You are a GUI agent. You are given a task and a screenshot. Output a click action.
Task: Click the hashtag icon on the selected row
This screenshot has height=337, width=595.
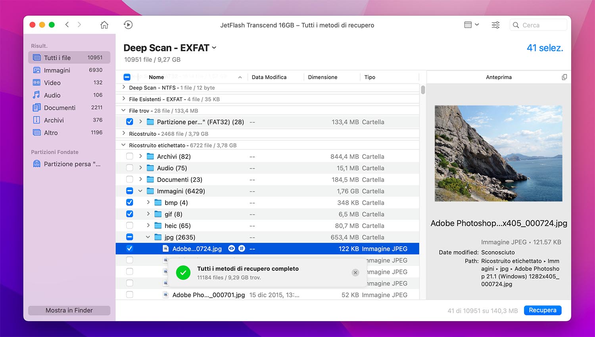click(242, 248)
